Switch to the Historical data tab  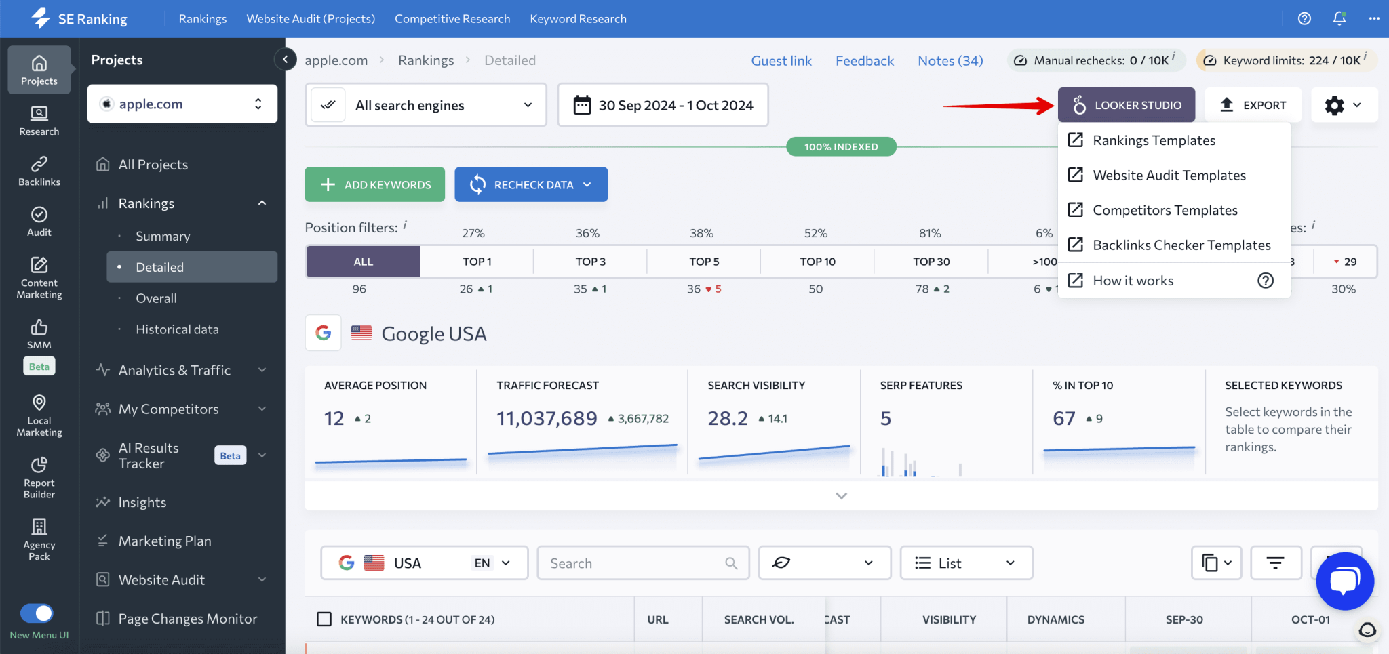tap(177, 329)
